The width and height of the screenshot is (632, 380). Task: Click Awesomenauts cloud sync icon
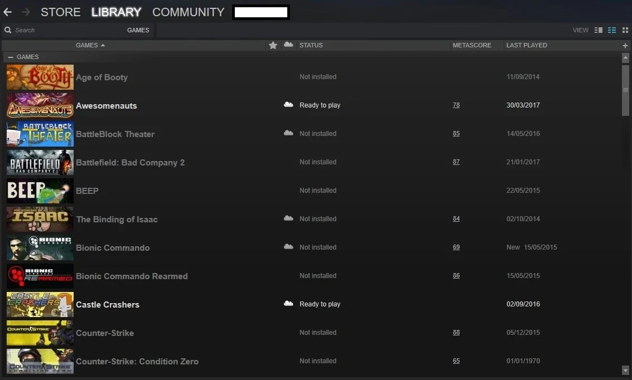pyautogui.click(x=288, y=105)
